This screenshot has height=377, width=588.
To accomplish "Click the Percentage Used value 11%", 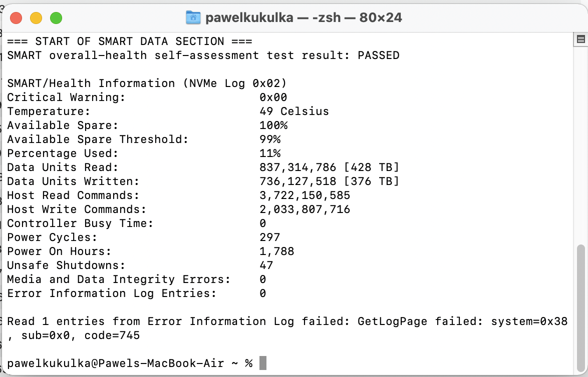I will pos(270,153).
